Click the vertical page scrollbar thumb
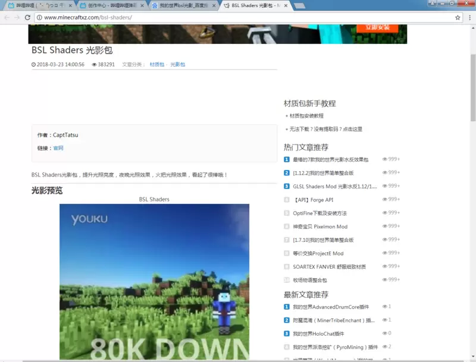The width and height of the screenshot is (476, 362). click(x=473, y=88)
